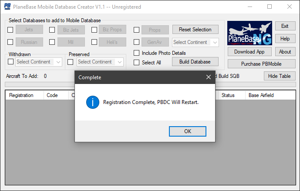Open the Withdrawn Select Continent dropdown
The width and height of the screenshot is (300, 191).
point(39,62)
